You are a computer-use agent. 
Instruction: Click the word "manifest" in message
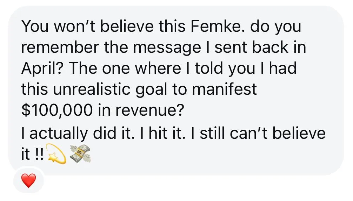[224, 89]
